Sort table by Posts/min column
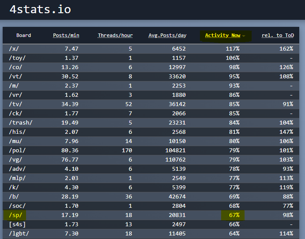This screenshot has width=305, height=239. [x=66, y=35]
